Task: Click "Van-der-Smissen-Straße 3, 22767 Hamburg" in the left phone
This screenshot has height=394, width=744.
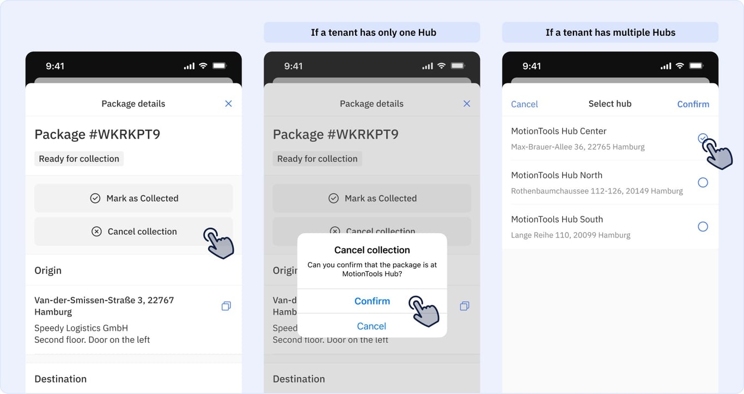Action: coord(104,306)
